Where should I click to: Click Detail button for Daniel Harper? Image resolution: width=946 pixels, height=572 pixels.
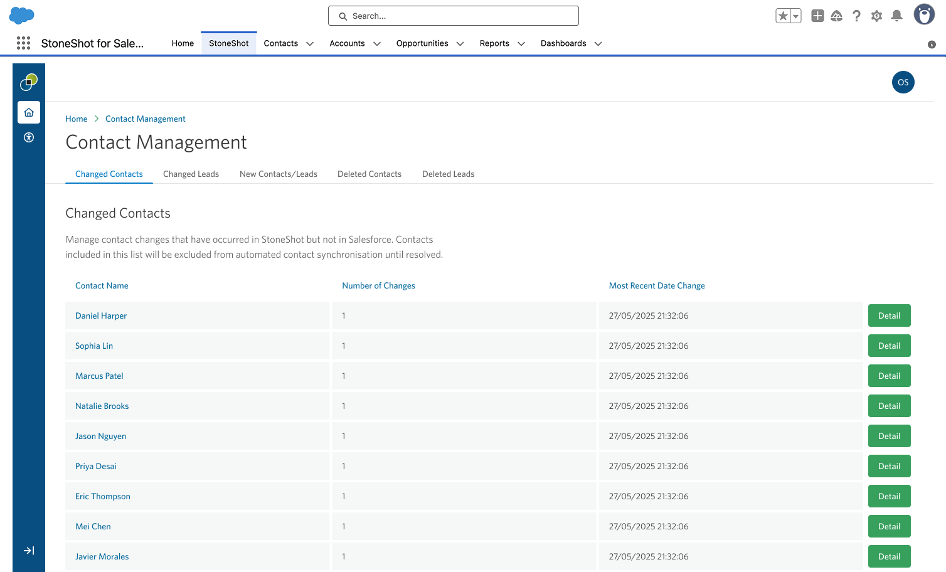pyautogui.click(x=890, y=315)
